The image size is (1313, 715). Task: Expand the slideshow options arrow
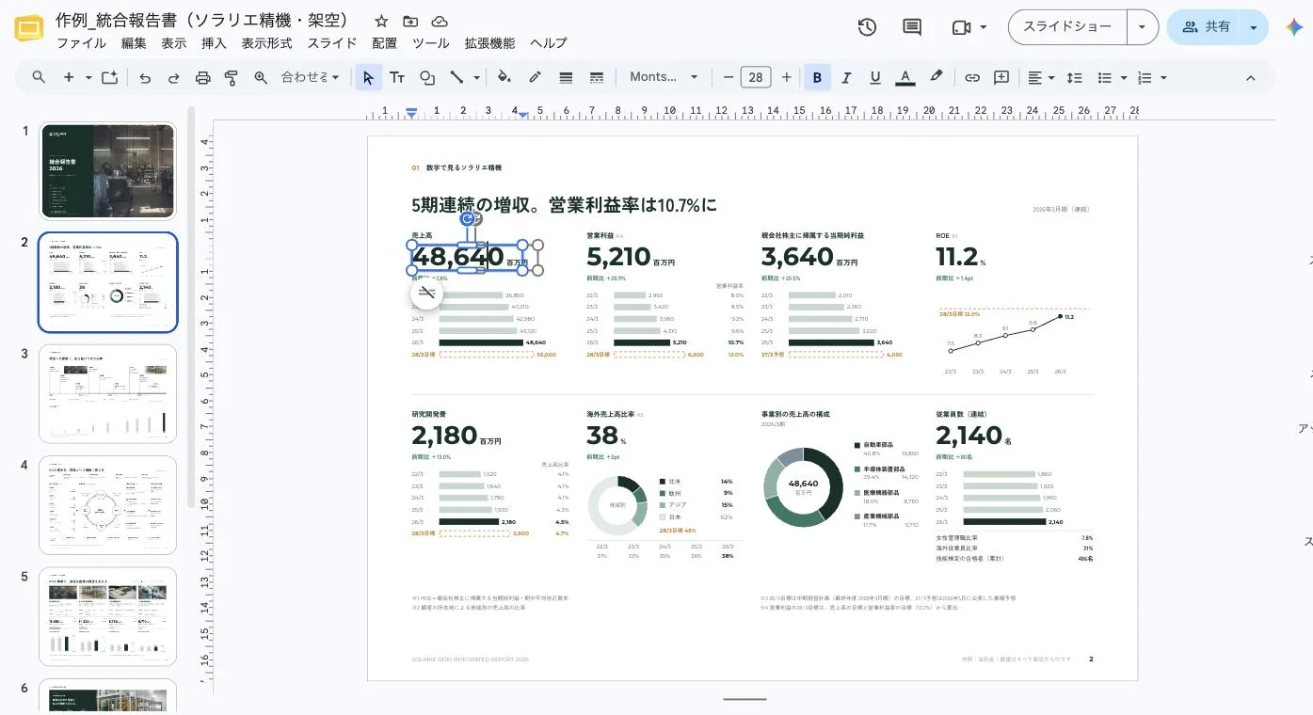[x=1142, y=27]
